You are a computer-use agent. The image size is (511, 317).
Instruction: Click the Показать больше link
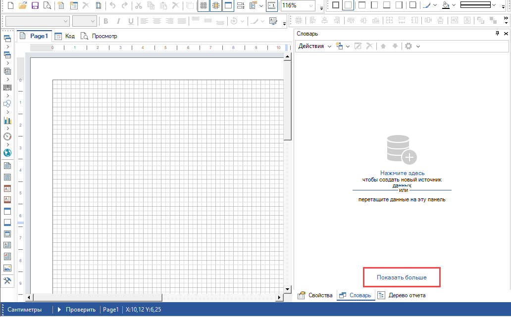(x=402, y=277)
